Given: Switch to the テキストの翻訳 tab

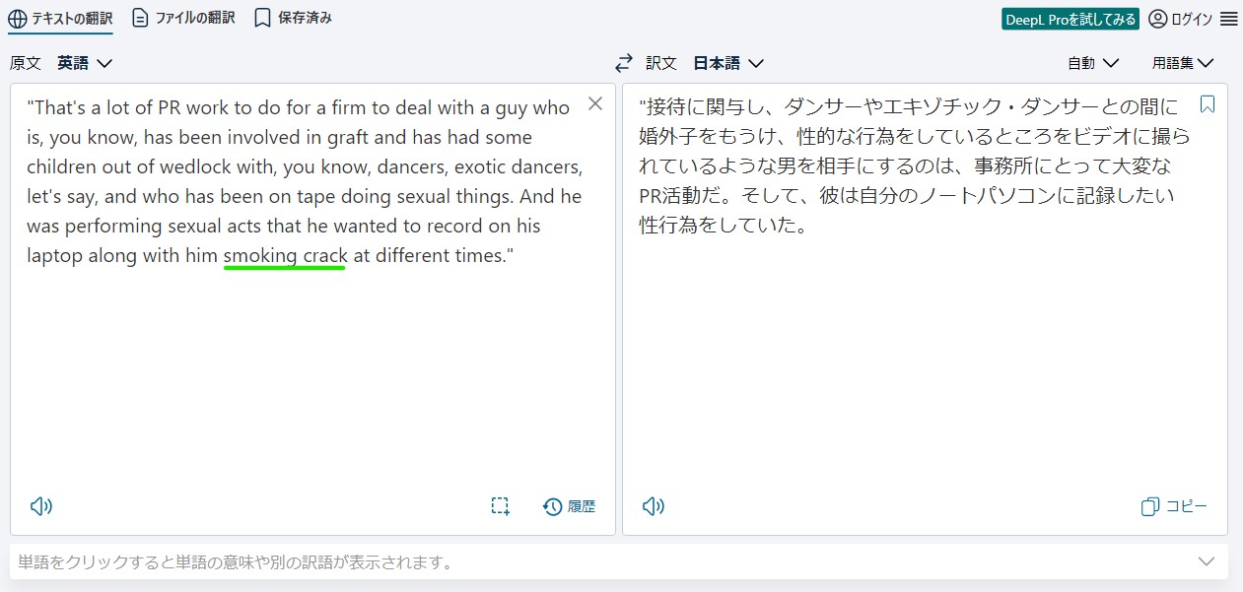Looking at the screenshot, I should pyautogui.click(x=60, y=18).
